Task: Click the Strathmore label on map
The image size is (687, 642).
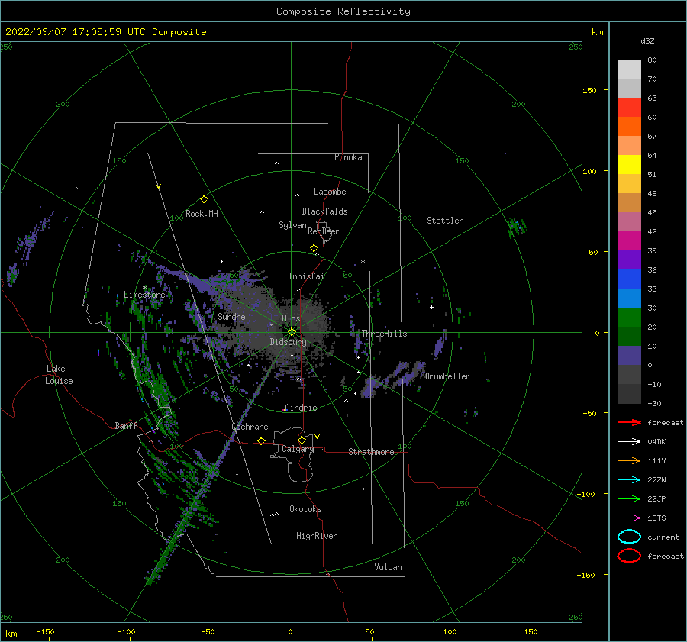Action: coord(371,452)
